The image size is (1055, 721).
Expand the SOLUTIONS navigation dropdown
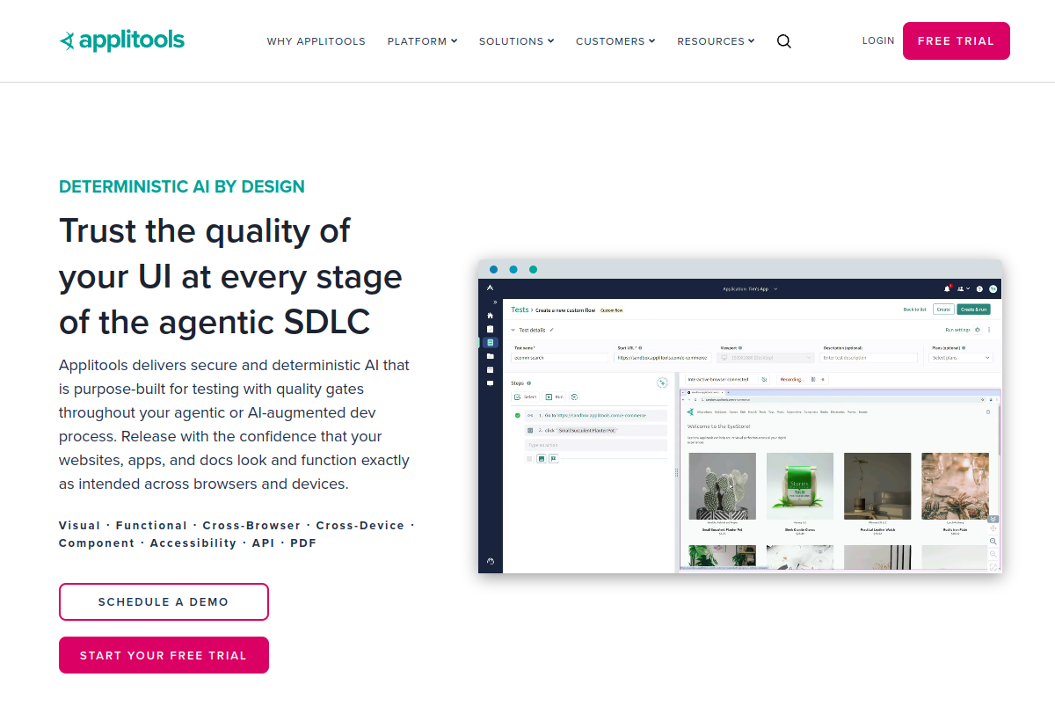(516, 41)
